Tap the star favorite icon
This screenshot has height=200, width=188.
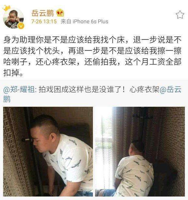pos(180,15)
